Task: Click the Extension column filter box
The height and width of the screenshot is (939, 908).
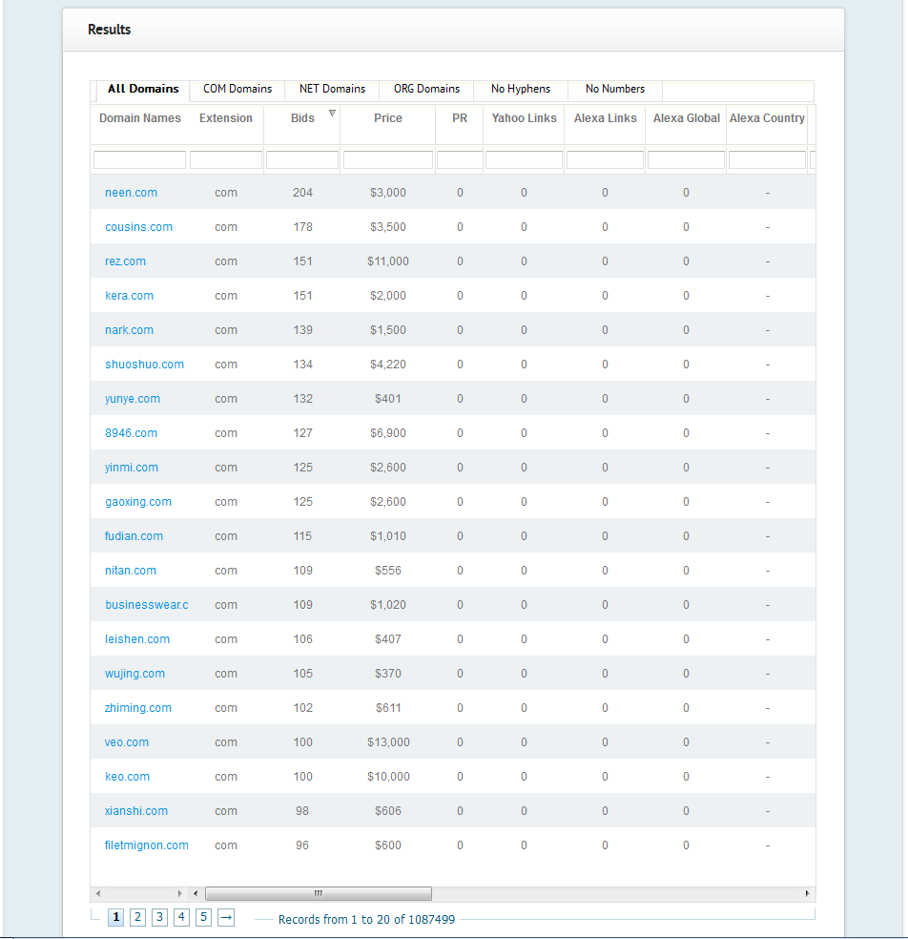Action: (x=226, y=160)
